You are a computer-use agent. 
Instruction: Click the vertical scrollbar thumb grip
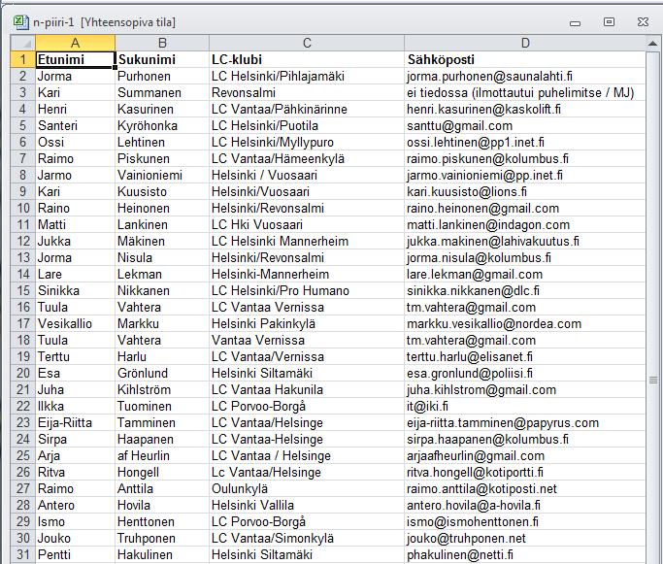pyautogui.click(x=653, y=381)
